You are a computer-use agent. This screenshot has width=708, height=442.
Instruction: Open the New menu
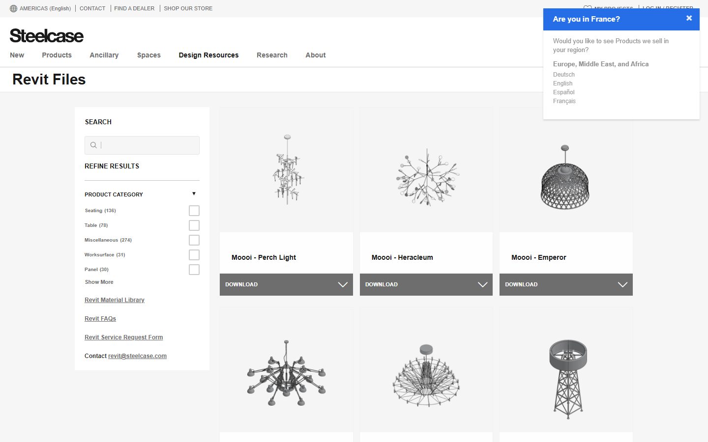click(17, 55)
